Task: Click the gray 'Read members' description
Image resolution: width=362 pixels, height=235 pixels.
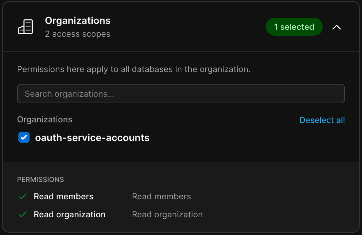Action: pyautogui.click(x=162, y=197)
